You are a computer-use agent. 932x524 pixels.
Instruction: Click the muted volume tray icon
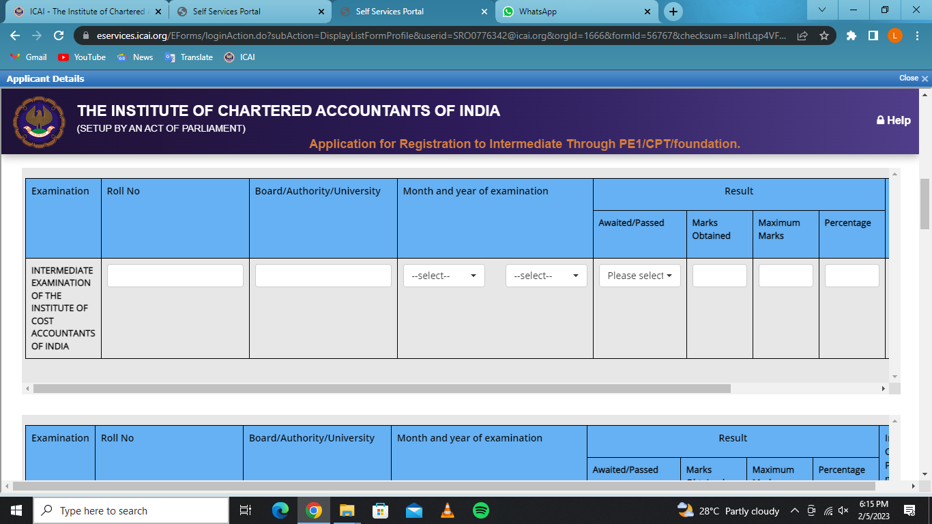(843, 510)
